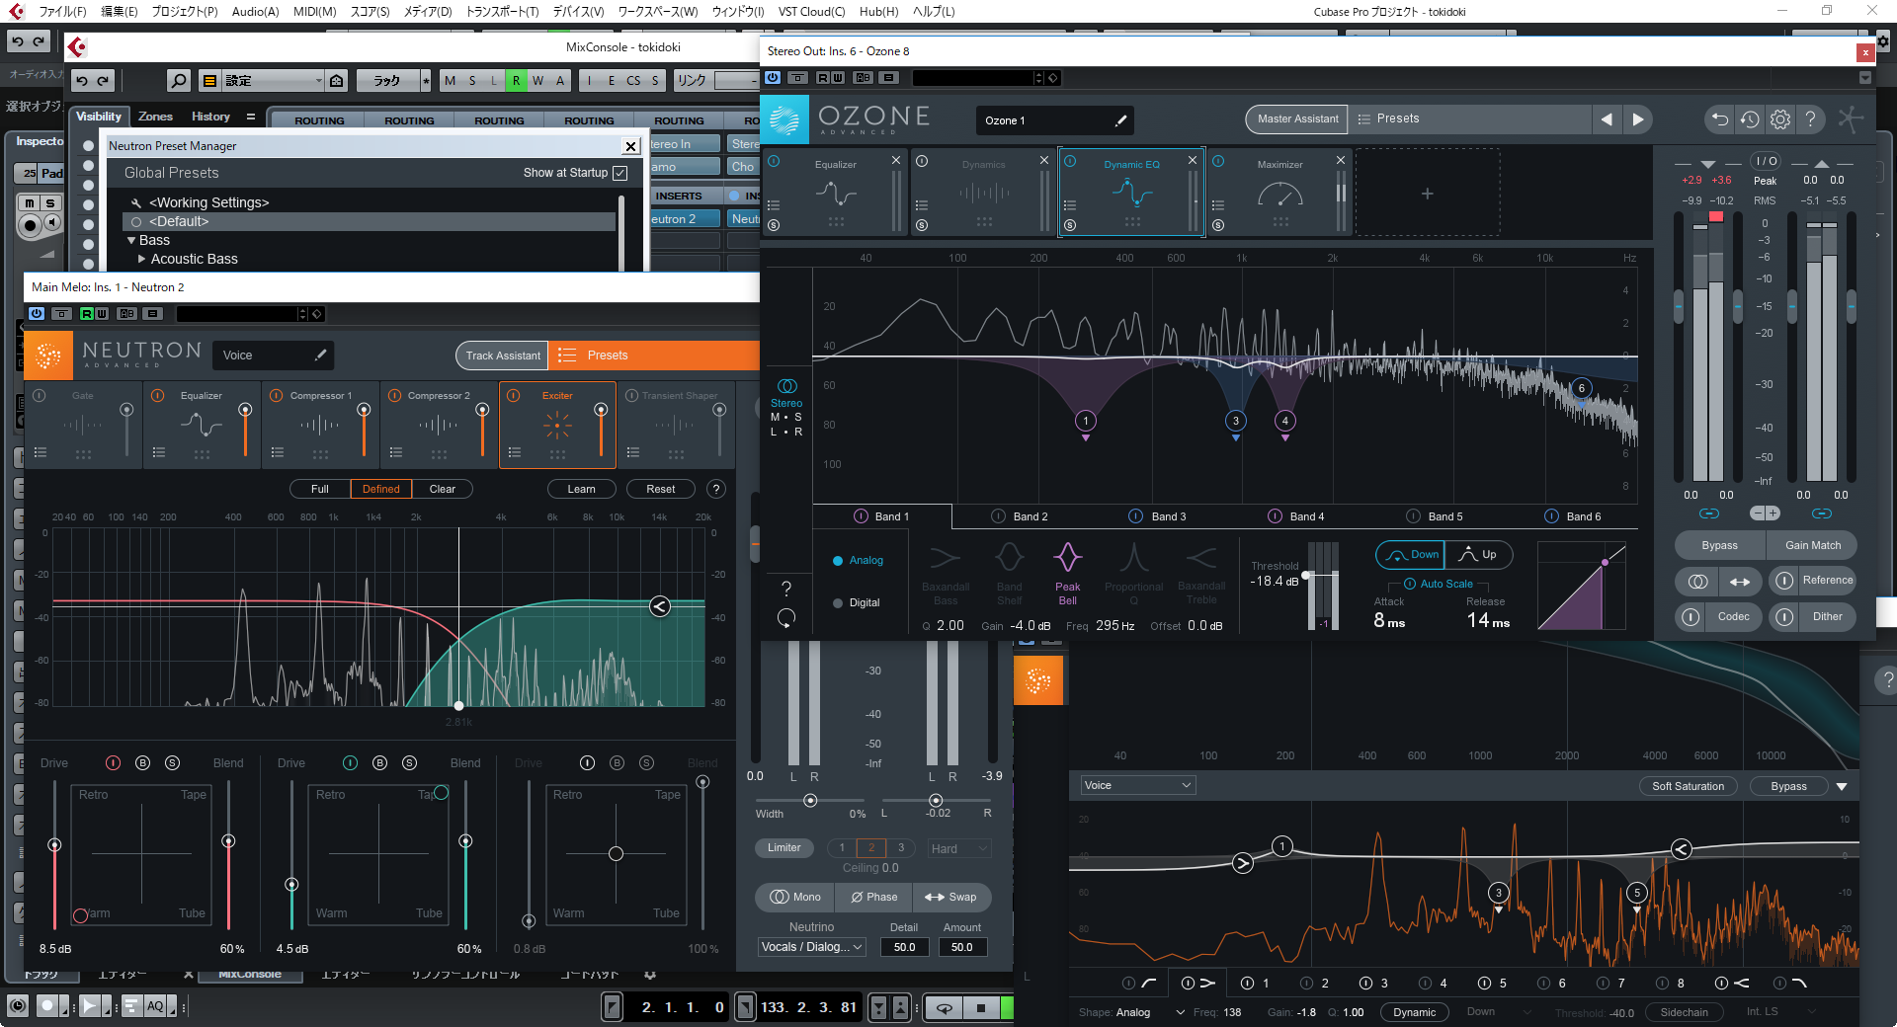This screenshot has width=1897, height=1027.
Task: Click Cubase transport cycle loop button
Action: click(945, 1007)
